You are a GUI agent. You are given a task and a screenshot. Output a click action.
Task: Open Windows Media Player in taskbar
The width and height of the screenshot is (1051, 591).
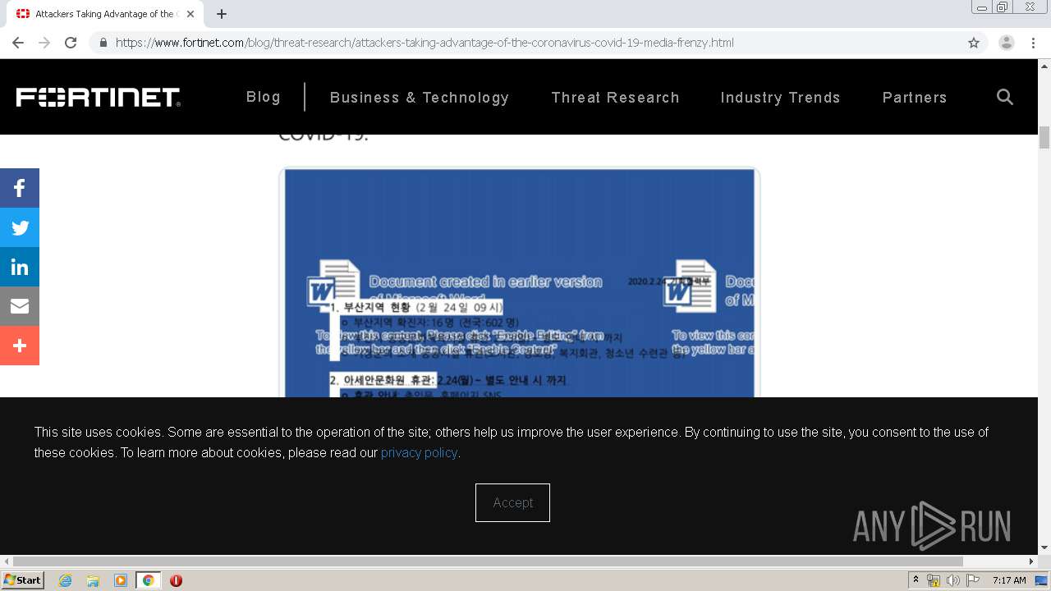click(121, 580)
